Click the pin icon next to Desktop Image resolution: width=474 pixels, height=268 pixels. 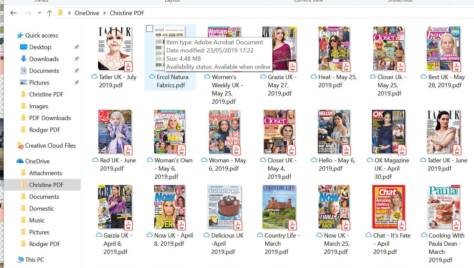coord(76,47)
